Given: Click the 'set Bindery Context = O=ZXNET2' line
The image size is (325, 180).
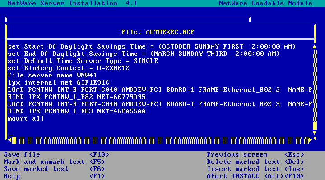Looking at the screenshot, I should click(x=69, y=68).
